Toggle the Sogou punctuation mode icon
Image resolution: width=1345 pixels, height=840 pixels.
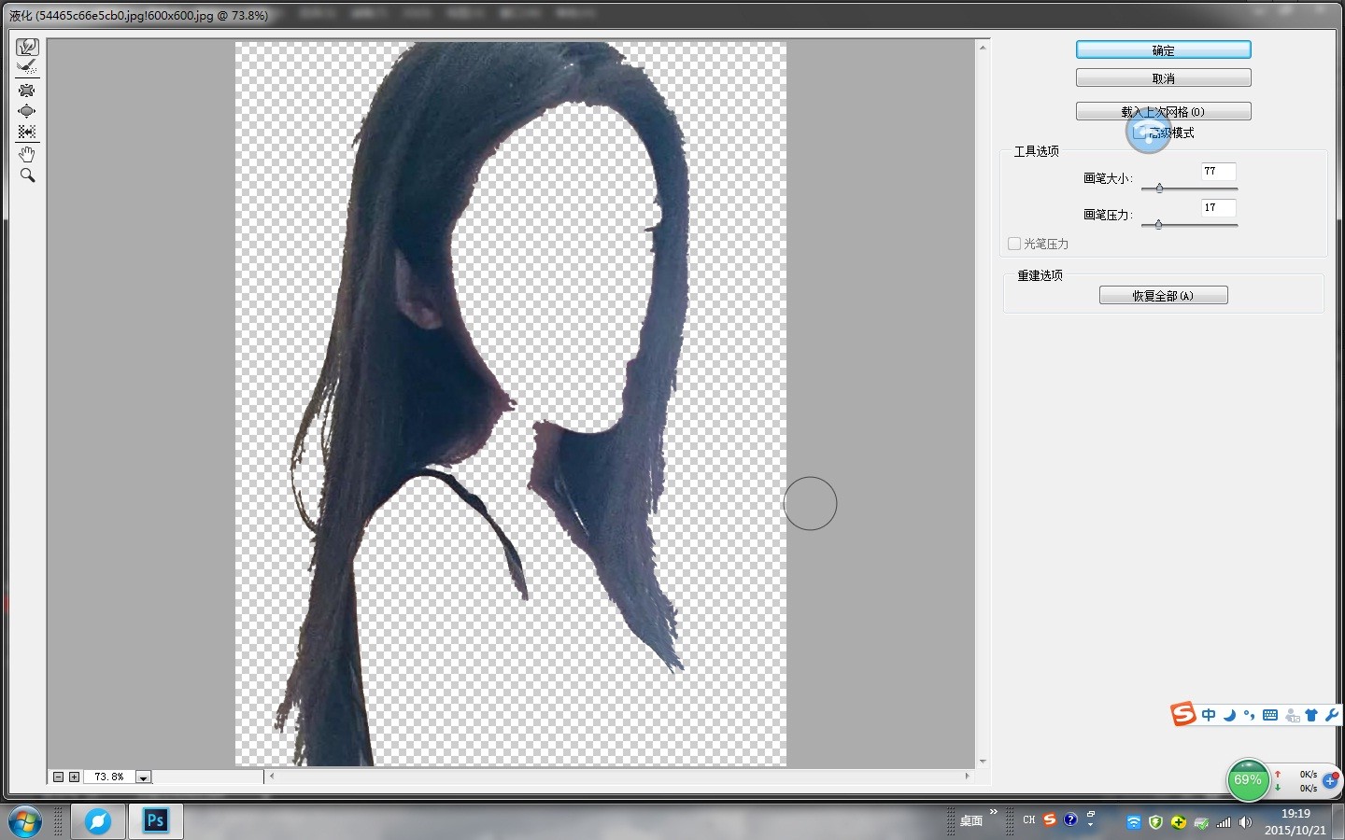[x=1249, y=715]
